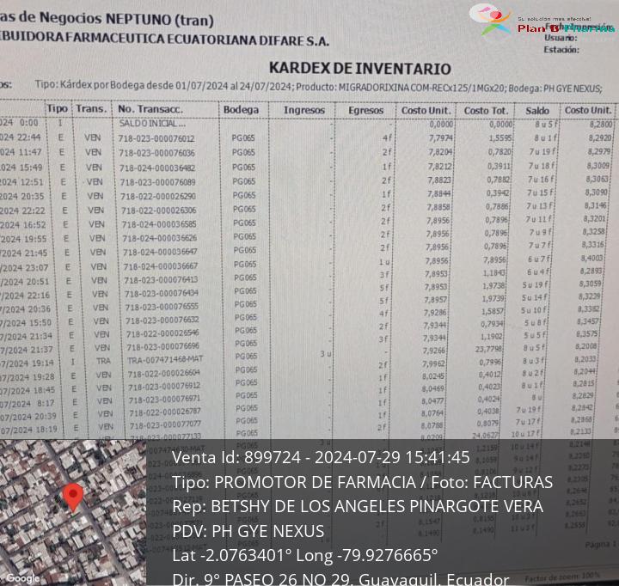Image resolution: width=619 pixels, height=586 pixels.
Task: Select transaction 718-022-000026306
Action: pos(159,211)
